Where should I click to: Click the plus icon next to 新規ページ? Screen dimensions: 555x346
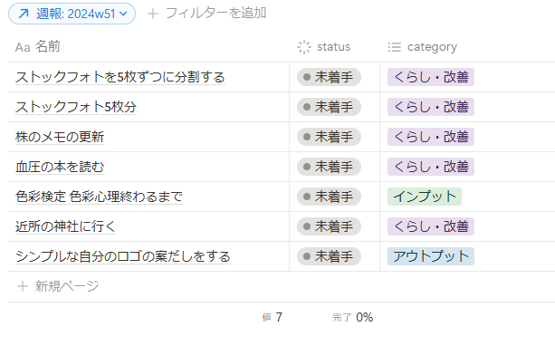pos(23,286)
